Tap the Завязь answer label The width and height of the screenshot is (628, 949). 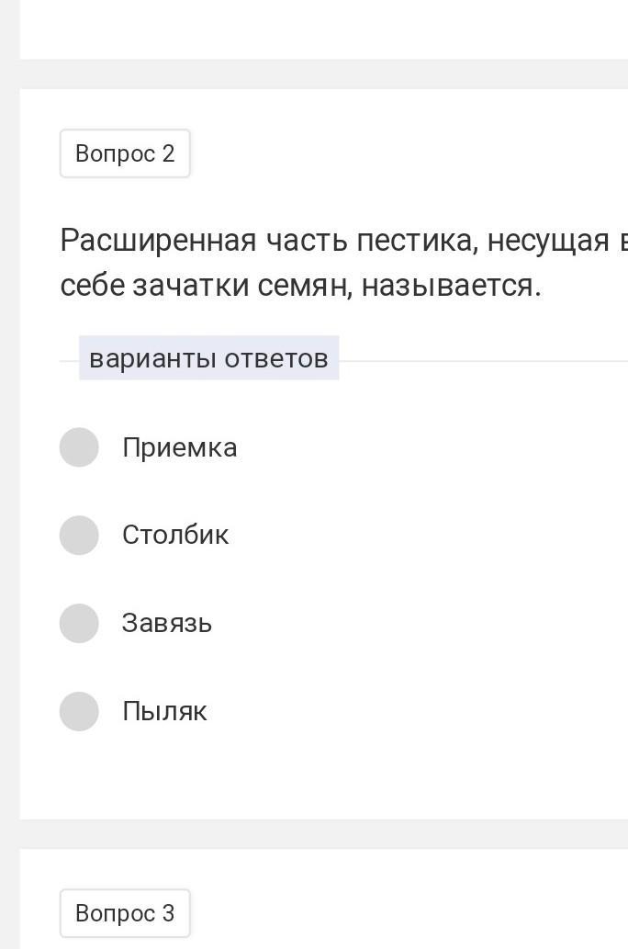coord(167,623)
